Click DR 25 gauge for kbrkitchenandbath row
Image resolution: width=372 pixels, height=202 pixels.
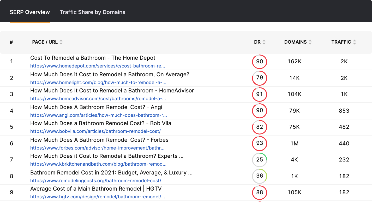(260, 160)
